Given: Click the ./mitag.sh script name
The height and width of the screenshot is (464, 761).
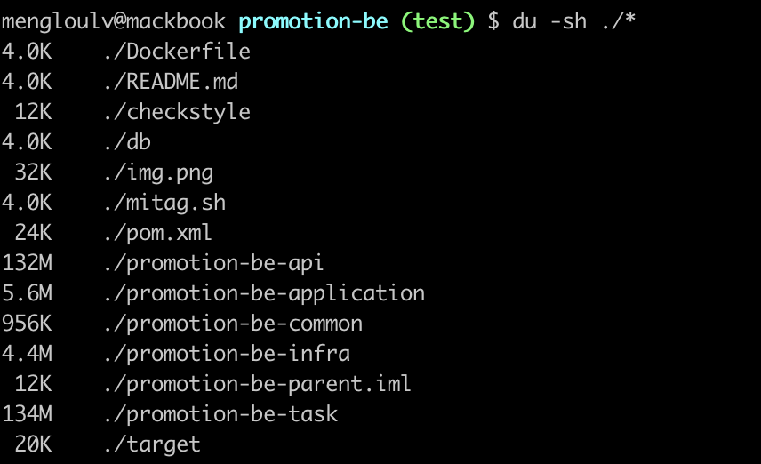Looking at the screenshot, I should click(164, 203).
